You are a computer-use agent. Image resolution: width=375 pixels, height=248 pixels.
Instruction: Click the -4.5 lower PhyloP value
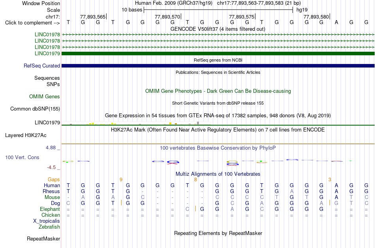51,167
